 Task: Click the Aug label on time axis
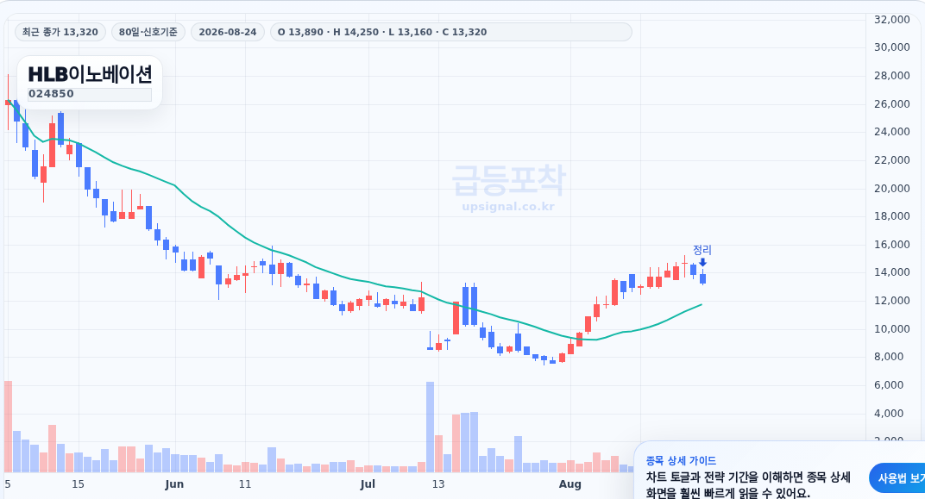tap(569, 484)
